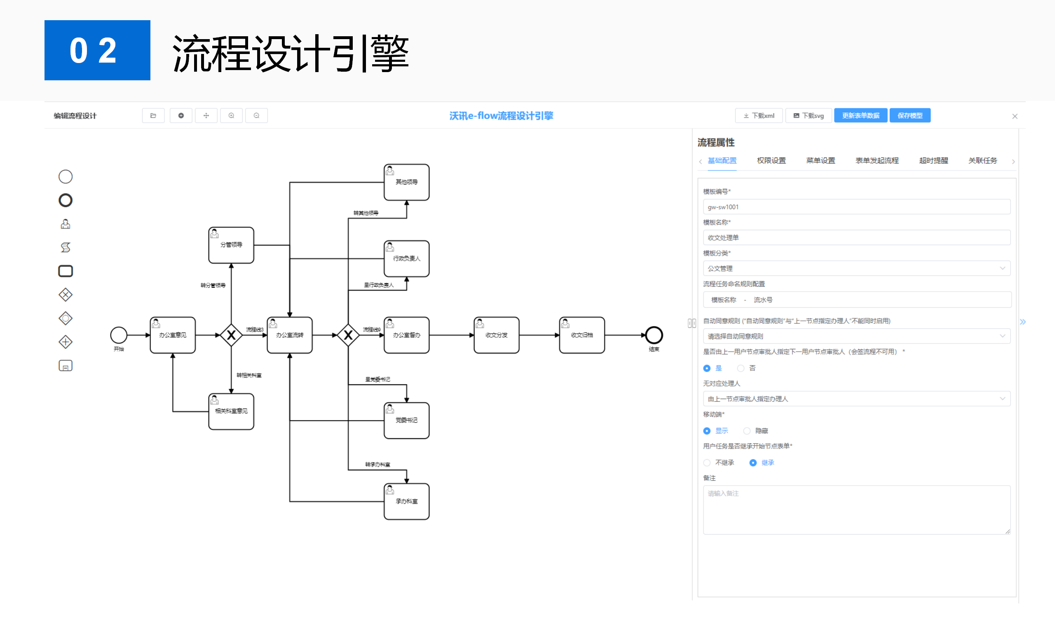Close the flow design editor

pyautogui.click(x=1015, y=117)
